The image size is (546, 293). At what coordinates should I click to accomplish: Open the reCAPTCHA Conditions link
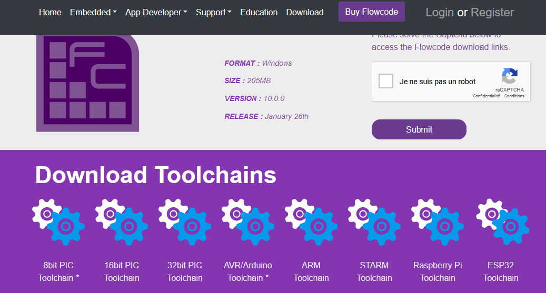tap(514, 96)
